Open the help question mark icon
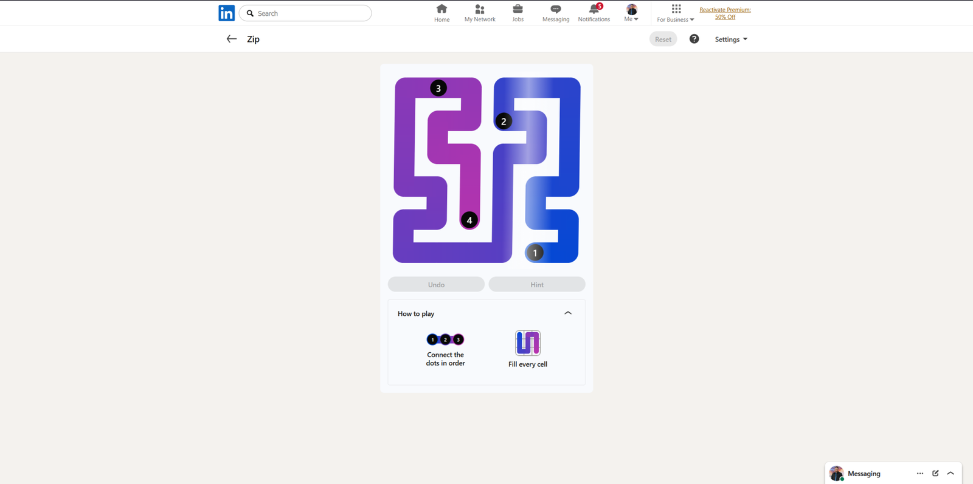The image size is (973, 484). (x=694, y=39)
